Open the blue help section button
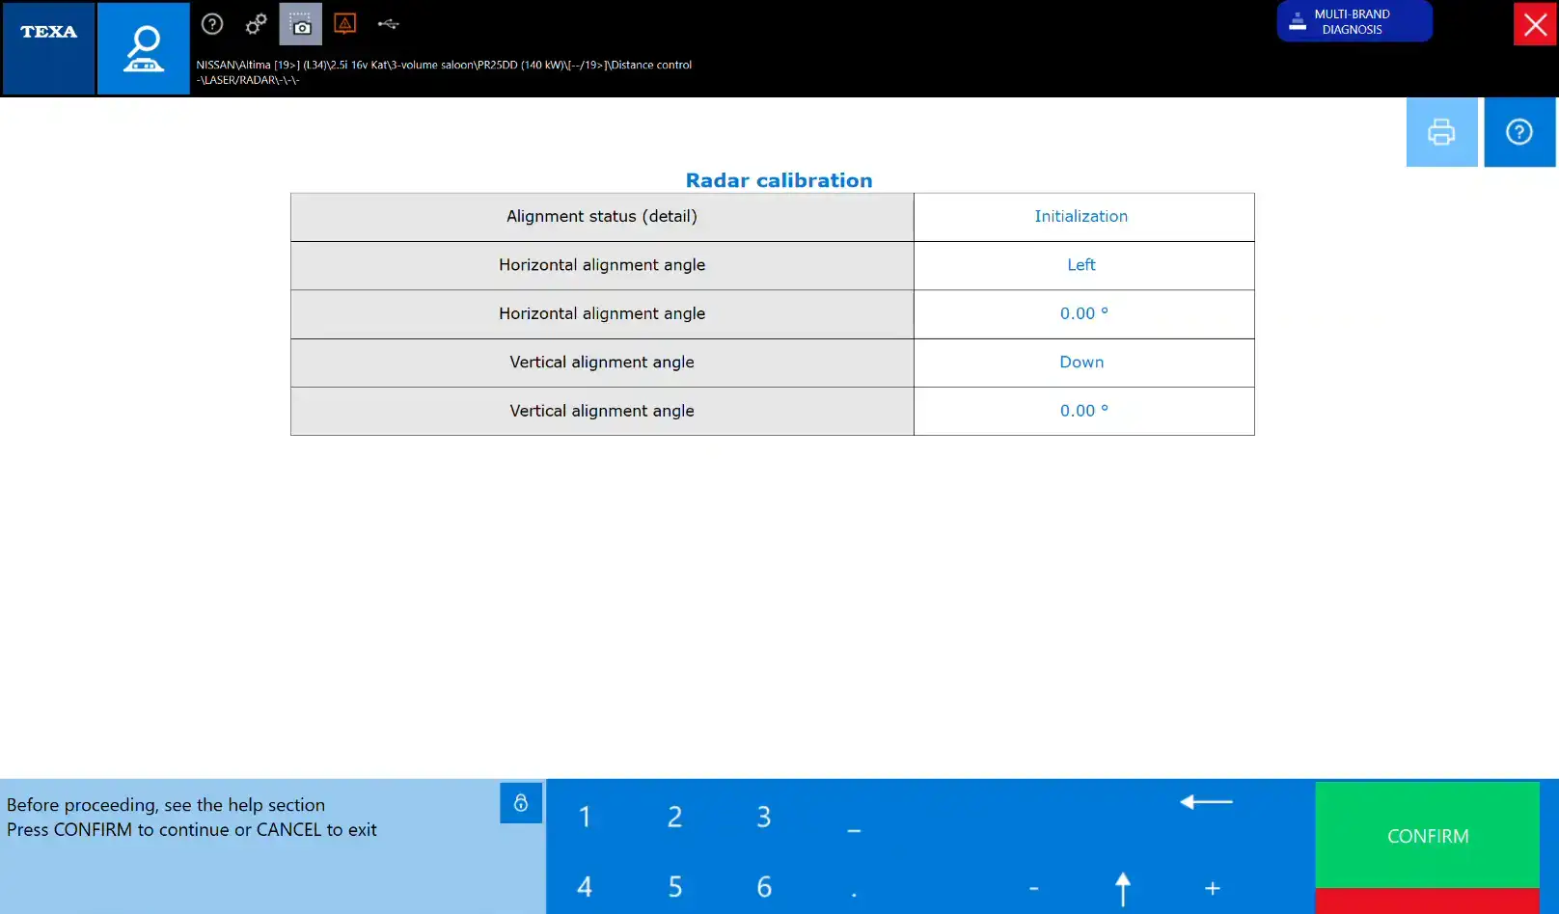Viewport: 1559px width, 914px height. tap(1519, 132)
